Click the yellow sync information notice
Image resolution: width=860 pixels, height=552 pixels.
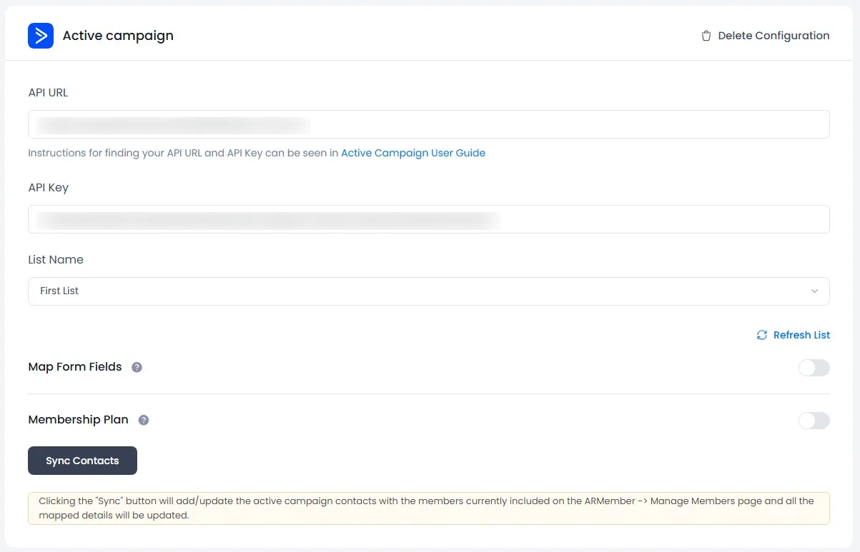click(x=428, y=508)
